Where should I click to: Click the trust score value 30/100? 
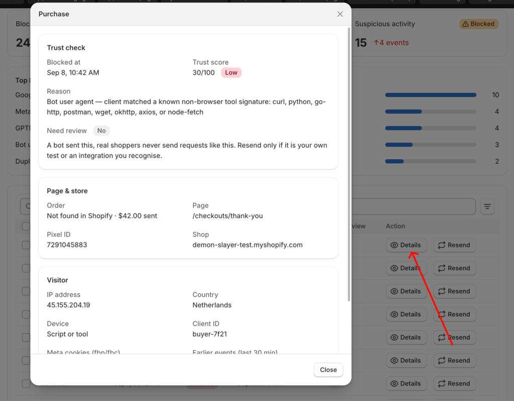204,72
